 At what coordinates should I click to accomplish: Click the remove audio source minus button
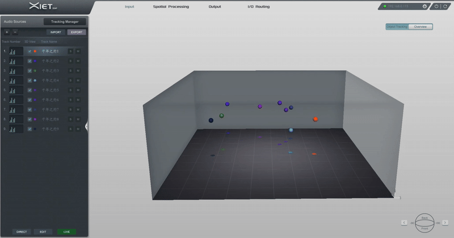click(x=15, y=32)
